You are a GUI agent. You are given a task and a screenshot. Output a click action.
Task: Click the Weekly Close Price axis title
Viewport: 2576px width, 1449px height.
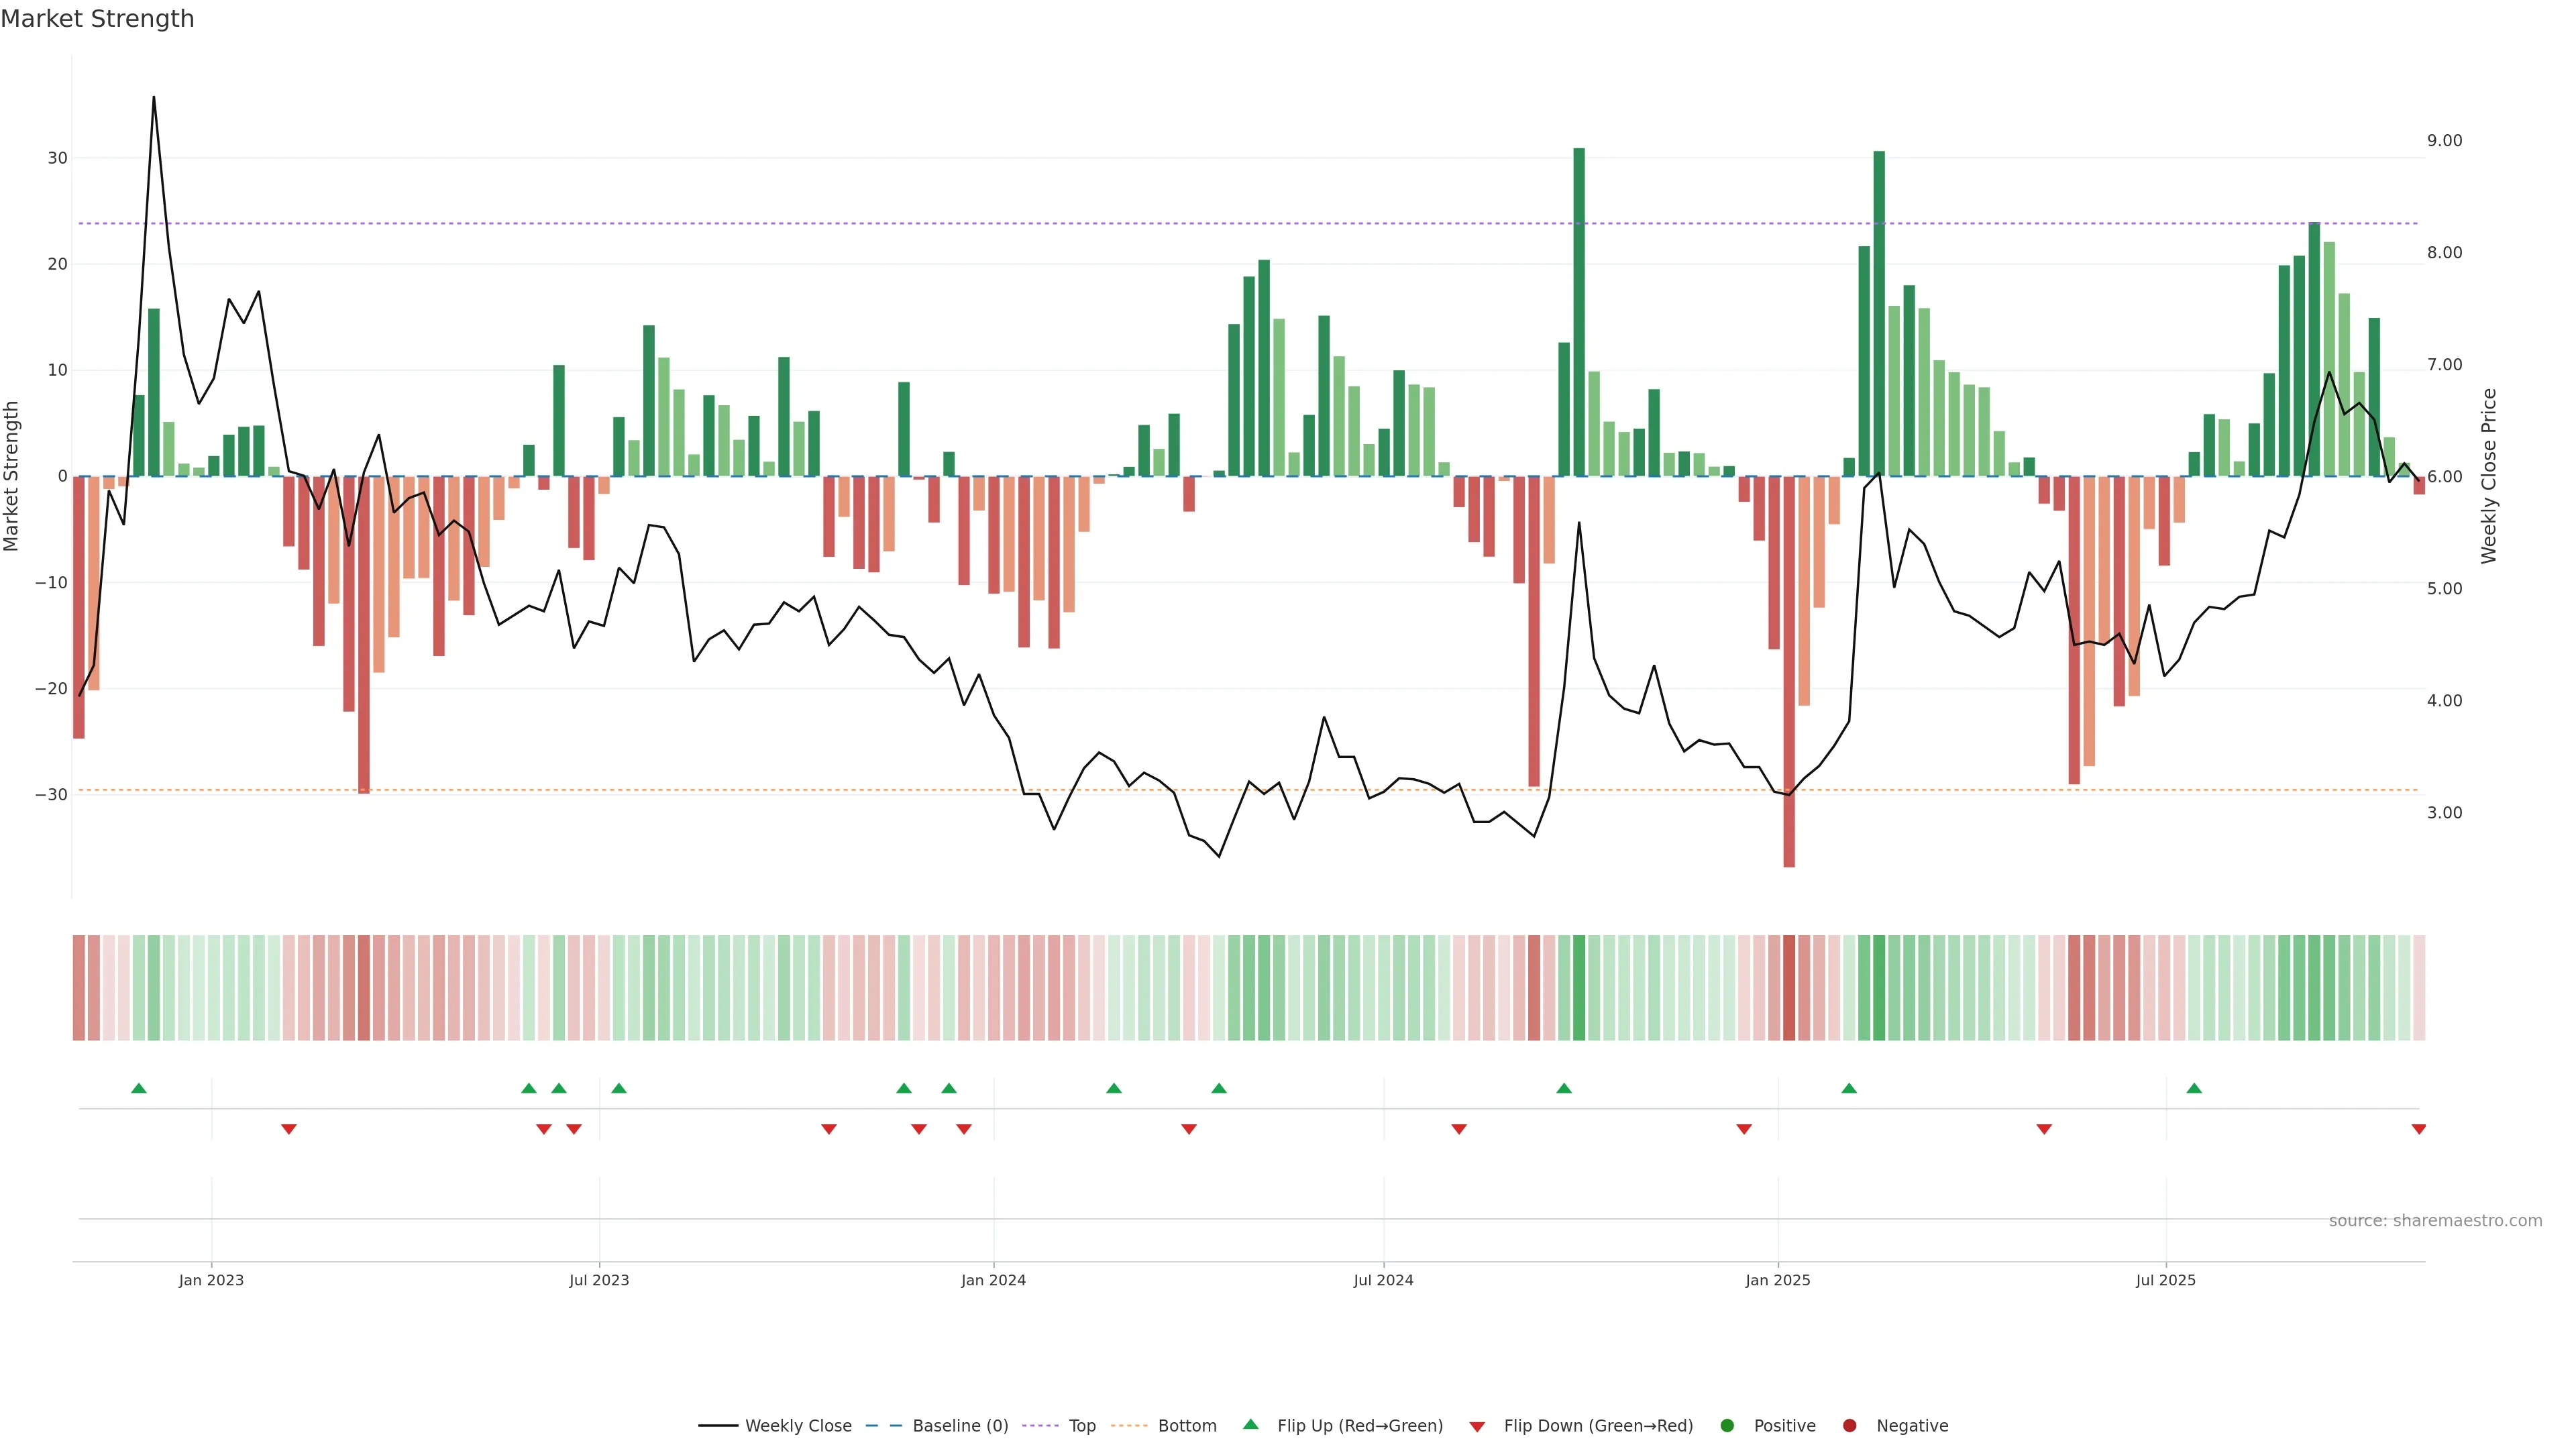[x=2489, y=476]
